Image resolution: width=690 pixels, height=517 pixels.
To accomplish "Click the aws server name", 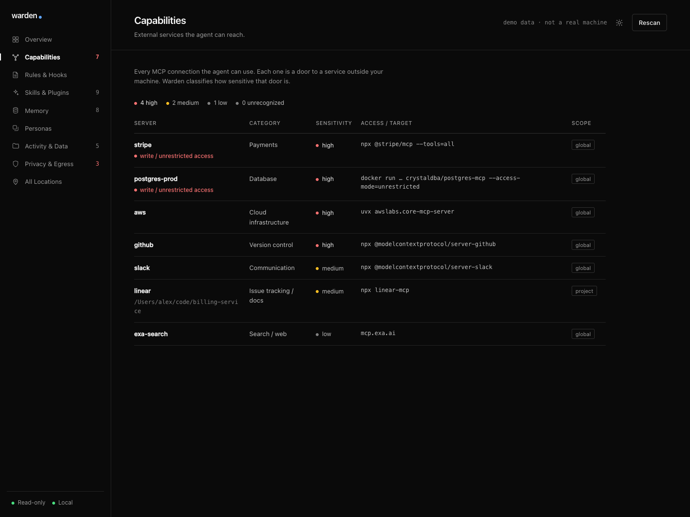I will point(140,213).
